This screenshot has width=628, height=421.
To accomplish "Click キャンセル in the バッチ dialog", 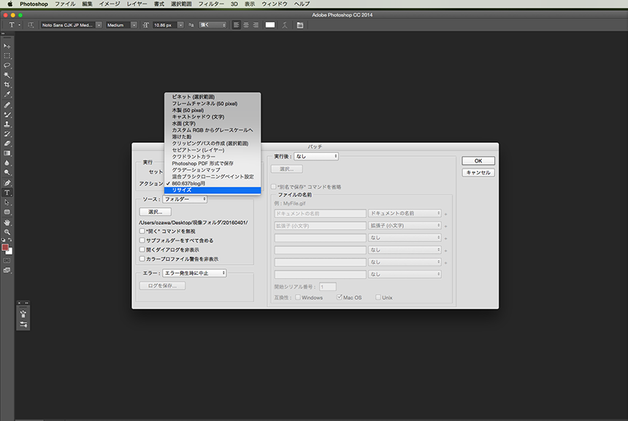I will [478, 172].
